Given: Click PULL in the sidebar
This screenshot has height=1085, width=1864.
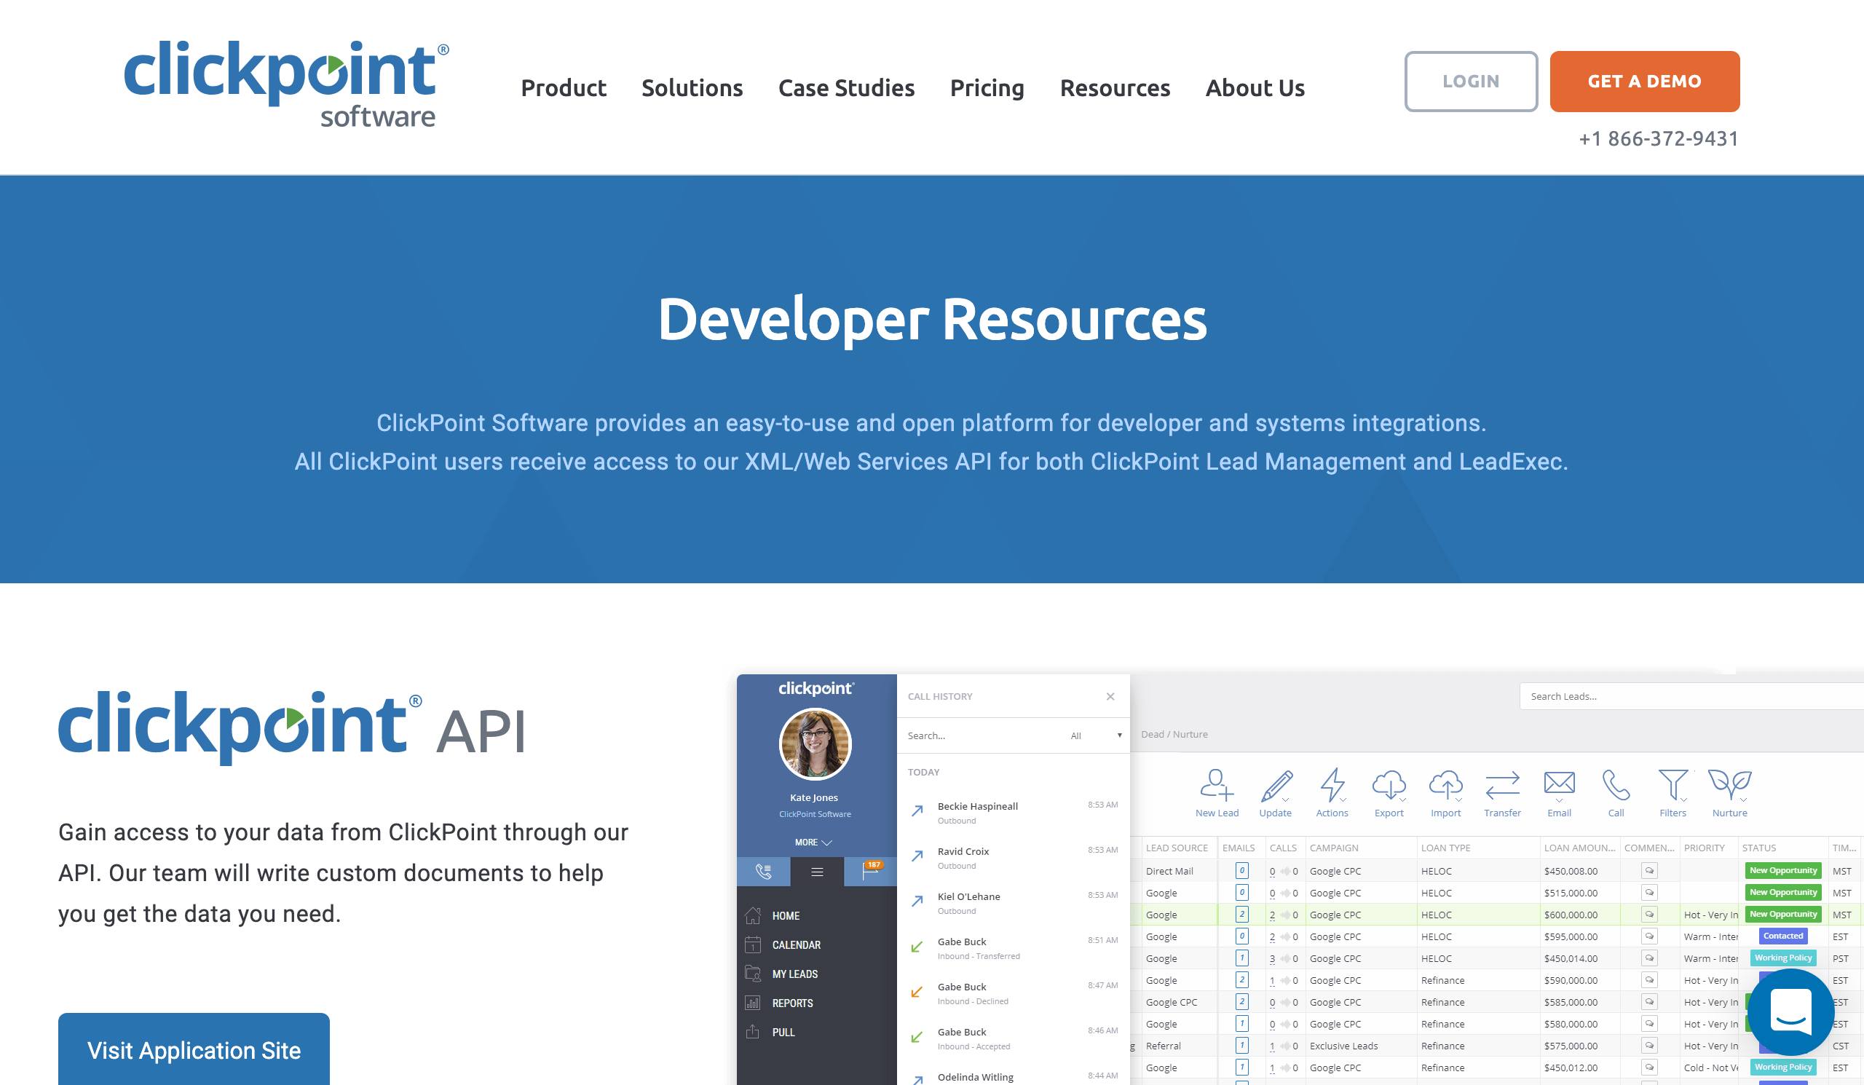Looking at the screenshot, I should (x=783, y=1032).
